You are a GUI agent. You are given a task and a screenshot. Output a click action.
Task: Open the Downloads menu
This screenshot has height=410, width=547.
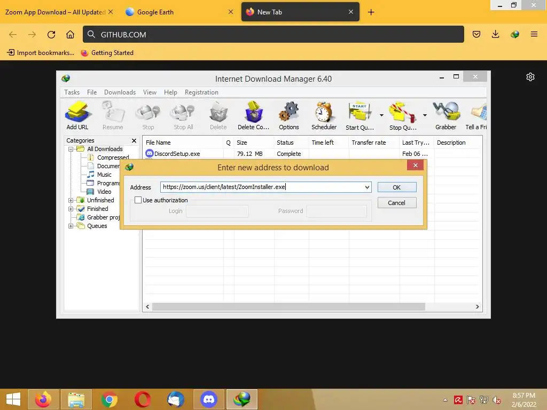point(120,92)
